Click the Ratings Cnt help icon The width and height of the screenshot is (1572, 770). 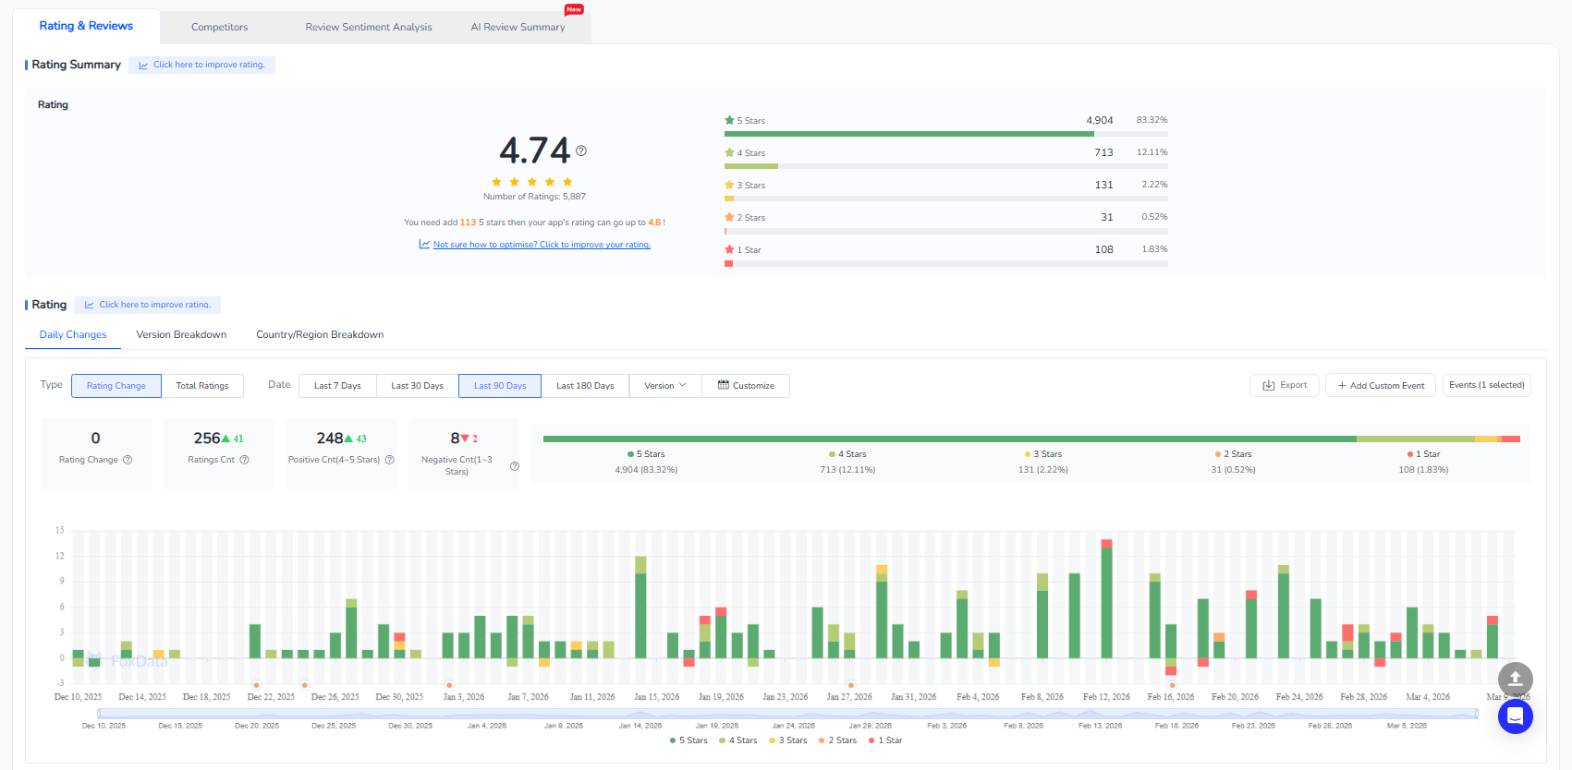click(245, 460)
